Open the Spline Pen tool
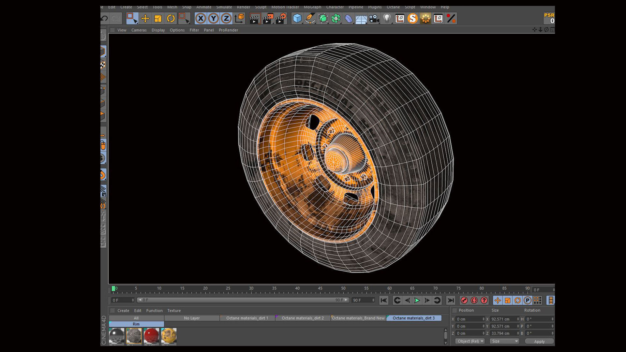The width and height of the screenshot is (626, 352). [310, 19]
